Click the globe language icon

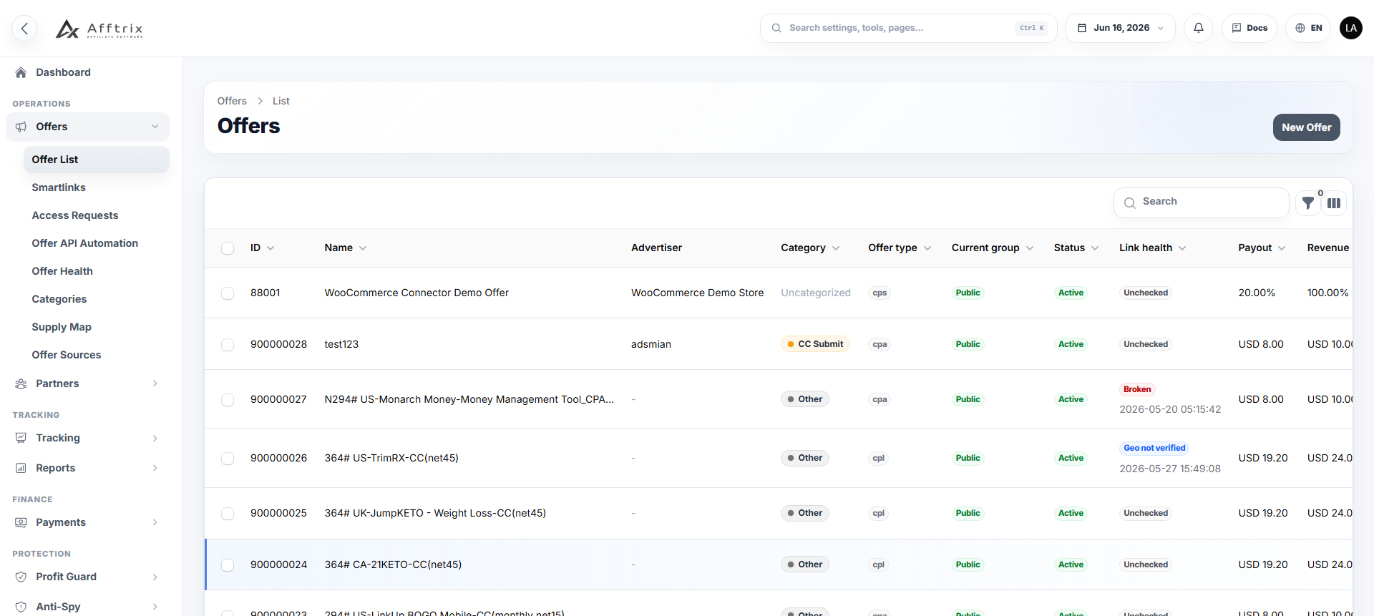(x=1300, y=28)
